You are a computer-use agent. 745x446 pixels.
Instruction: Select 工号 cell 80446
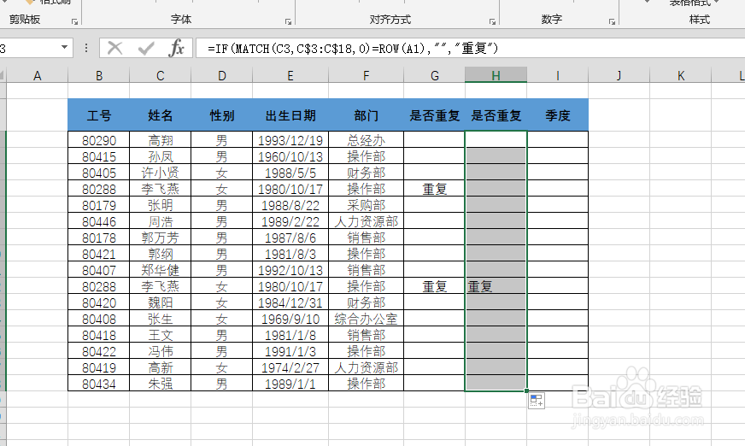99,221
